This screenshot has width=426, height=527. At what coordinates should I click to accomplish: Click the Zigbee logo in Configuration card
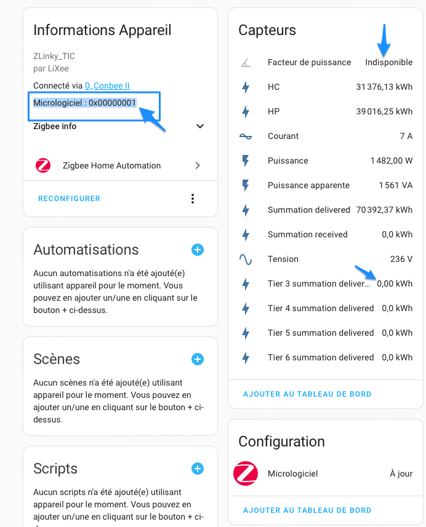pyautogui.click(x=246, y=474)
